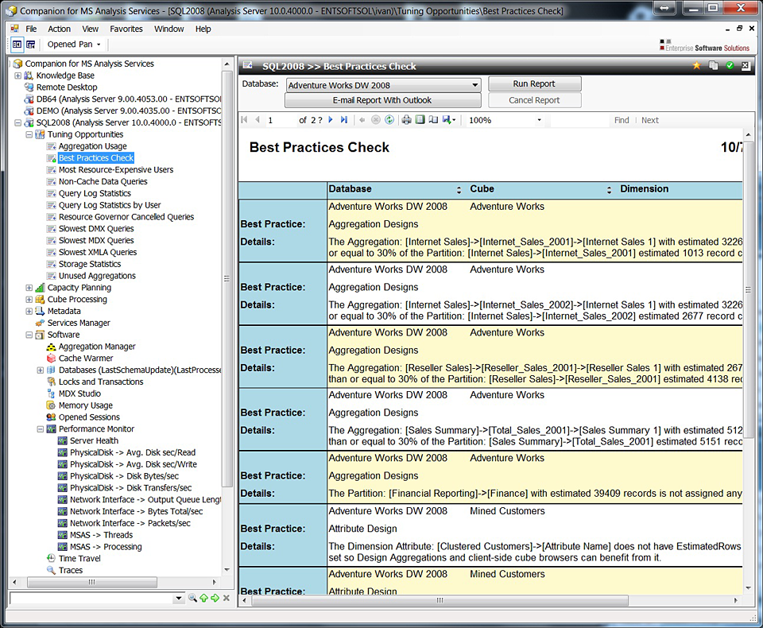Open MDX Studio from the tree
Screen dimensions: 763x628
point(79,393)
